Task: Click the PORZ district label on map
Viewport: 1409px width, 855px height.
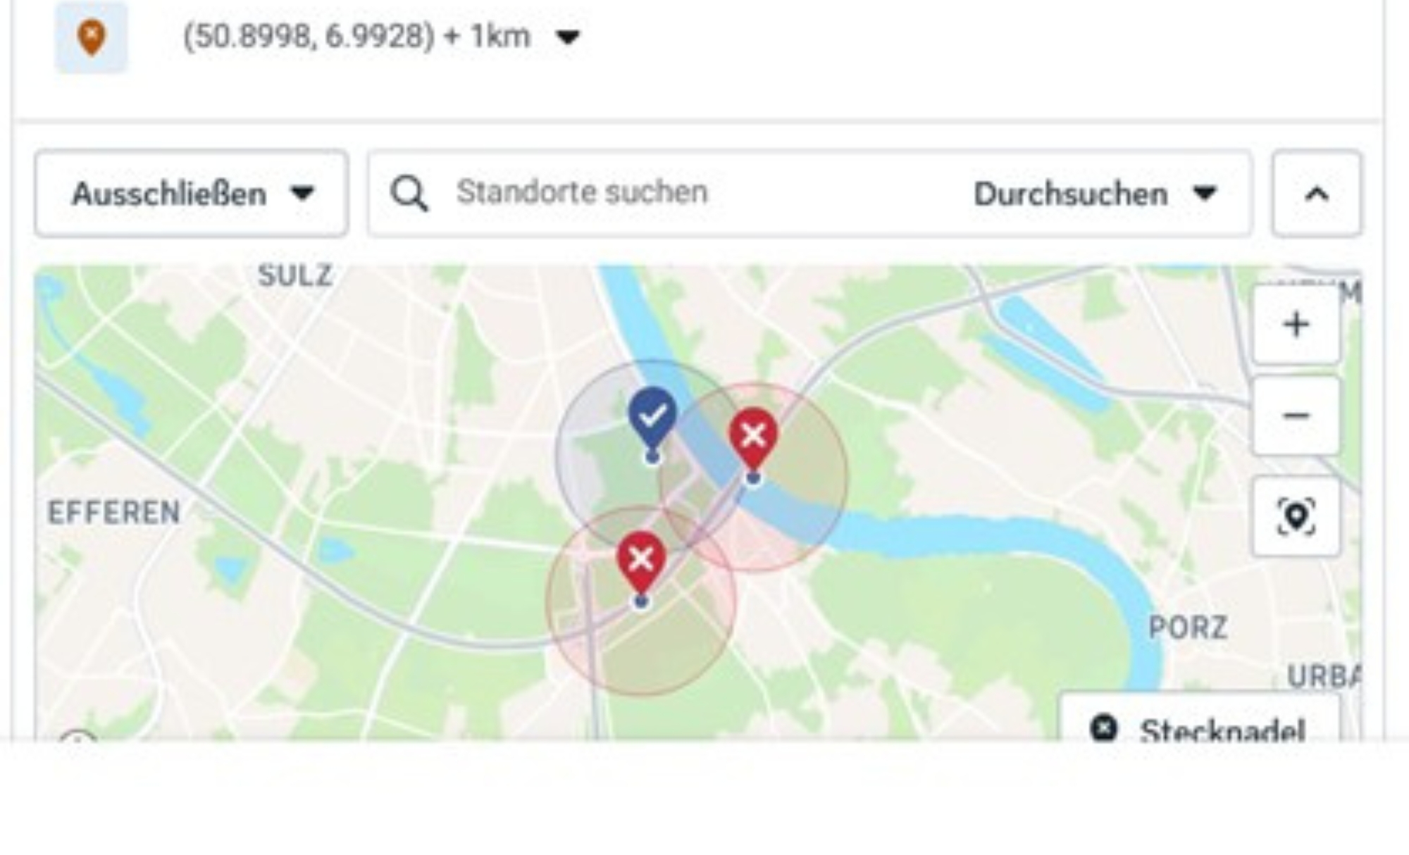Action: tap(1188, 628)
